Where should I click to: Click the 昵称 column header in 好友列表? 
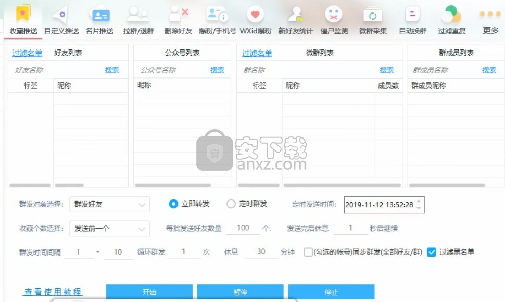(91, 85)
